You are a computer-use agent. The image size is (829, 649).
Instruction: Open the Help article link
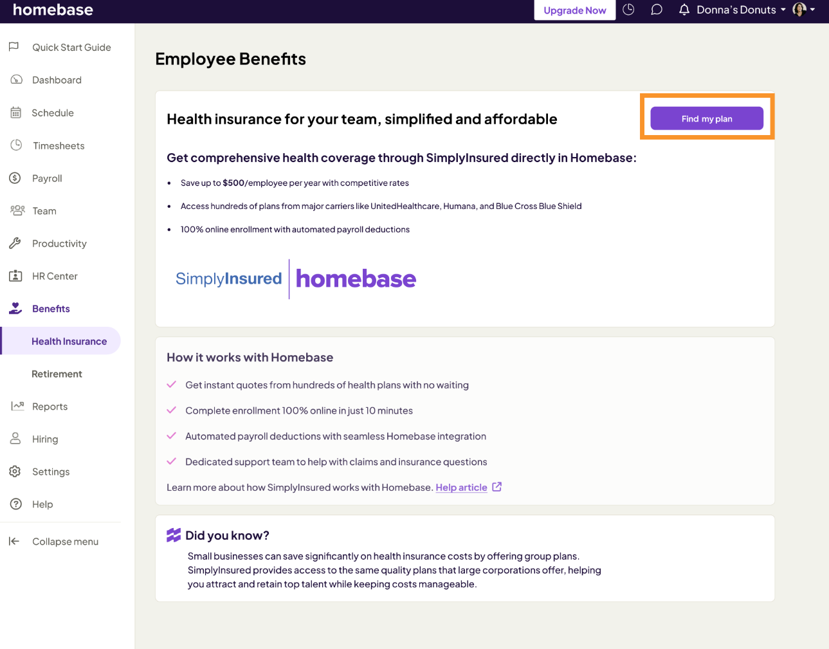(x=461, y=488)
